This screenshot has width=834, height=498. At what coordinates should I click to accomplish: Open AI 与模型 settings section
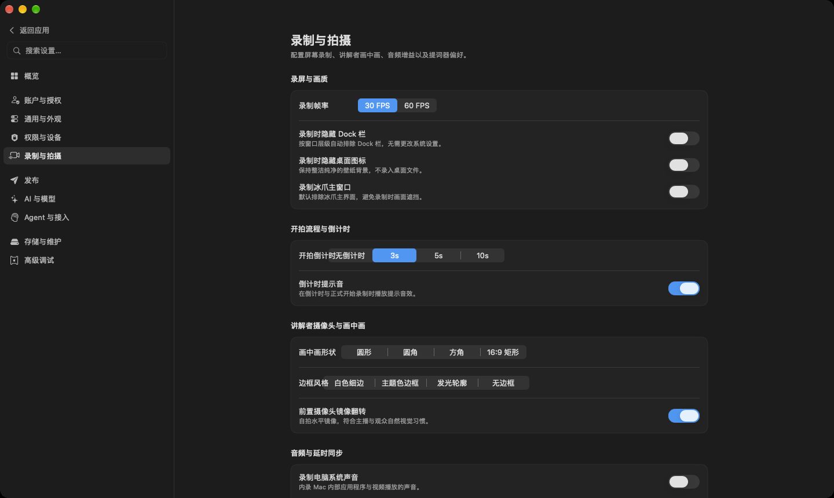(x=87, y=199)
